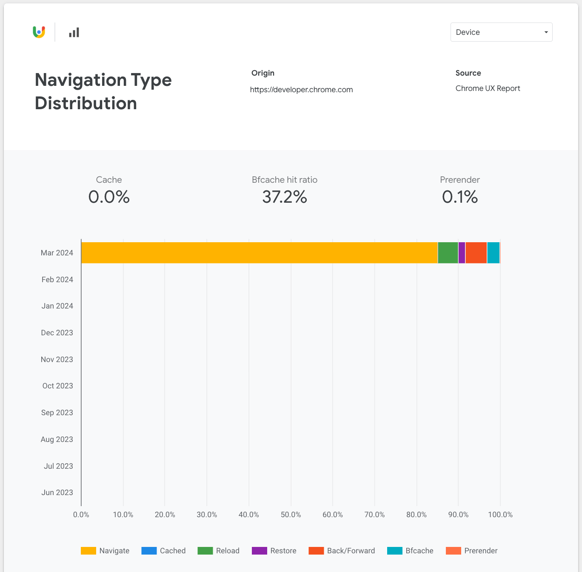This screenshot has height=572, width=582.
Task: Click the Cached legend color icon
Action: [x=148, y=550]
